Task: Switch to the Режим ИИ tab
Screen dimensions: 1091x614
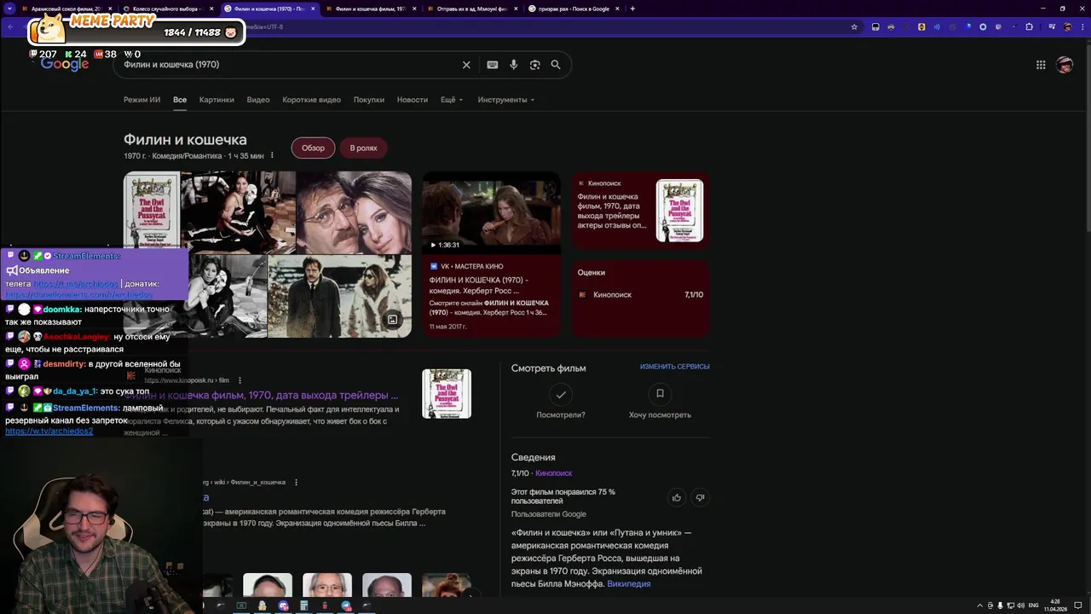Action: (141, 100)
